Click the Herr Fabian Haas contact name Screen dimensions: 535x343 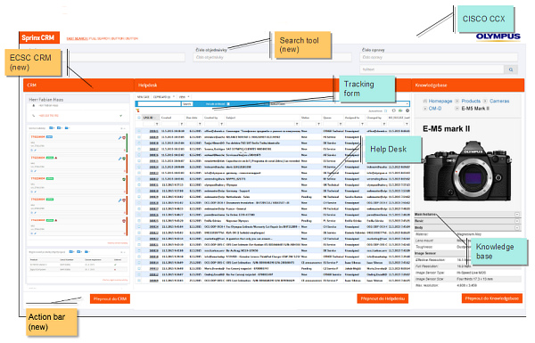[46, 100]
